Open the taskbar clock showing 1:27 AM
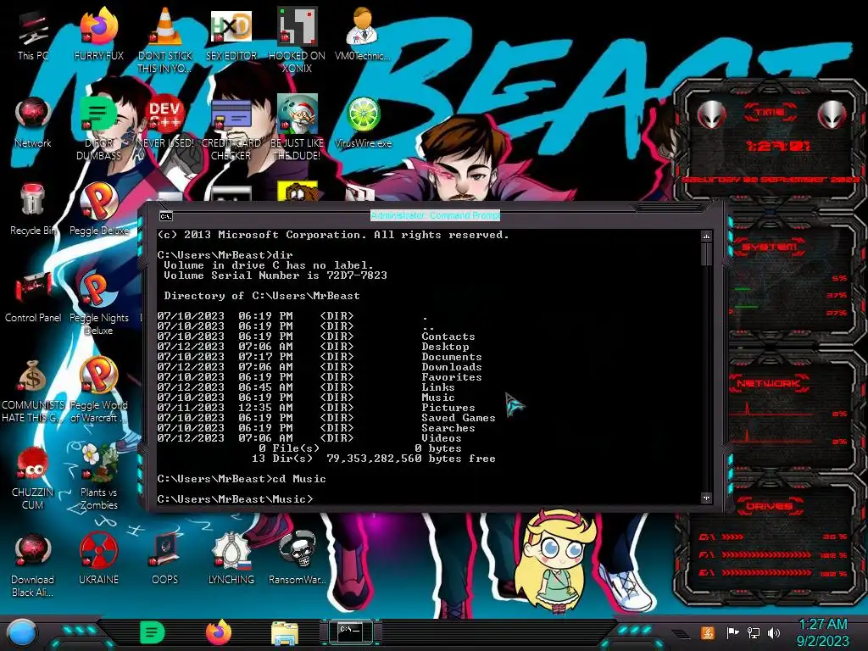The height and width of the screenshot is (651, 868). pos(822,632)
